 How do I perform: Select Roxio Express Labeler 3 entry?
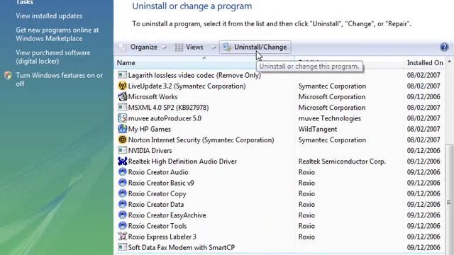[x=162, y=237]
